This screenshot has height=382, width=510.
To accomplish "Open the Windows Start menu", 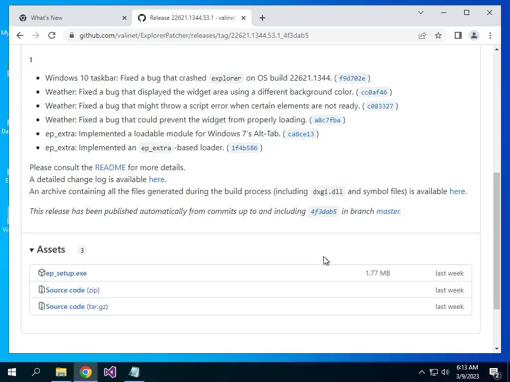I will point(12,372).
